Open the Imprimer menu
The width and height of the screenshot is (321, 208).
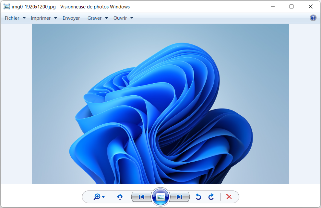click(41, 18)
